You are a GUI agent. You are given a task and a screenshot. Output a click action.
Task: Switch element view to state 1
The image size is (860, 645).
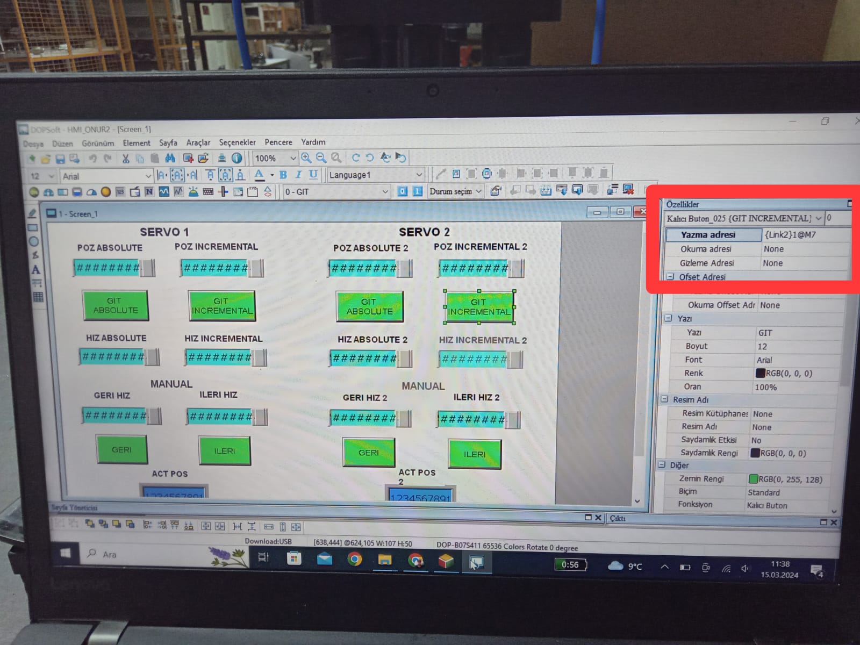(x=417, y=191)
